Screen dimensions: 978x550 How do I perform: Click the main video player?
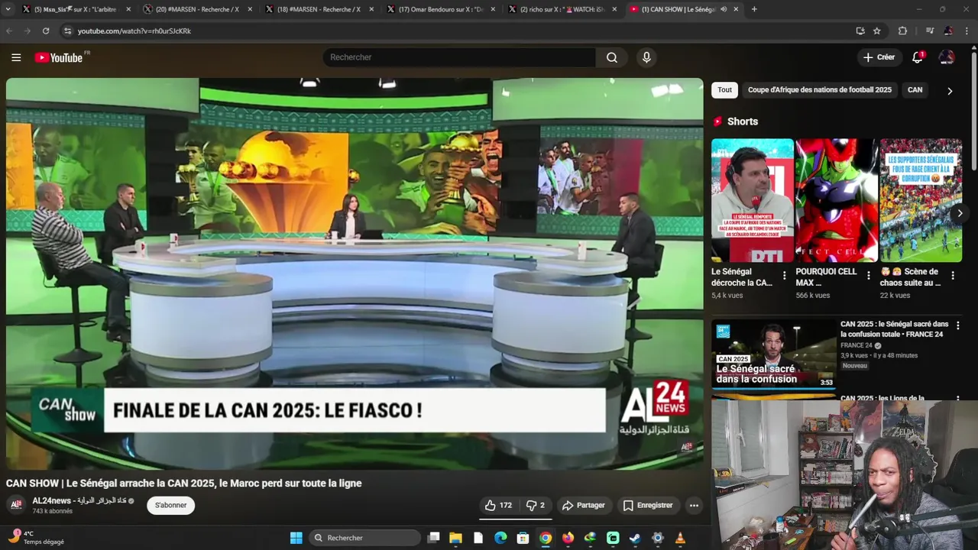(355, 273)
